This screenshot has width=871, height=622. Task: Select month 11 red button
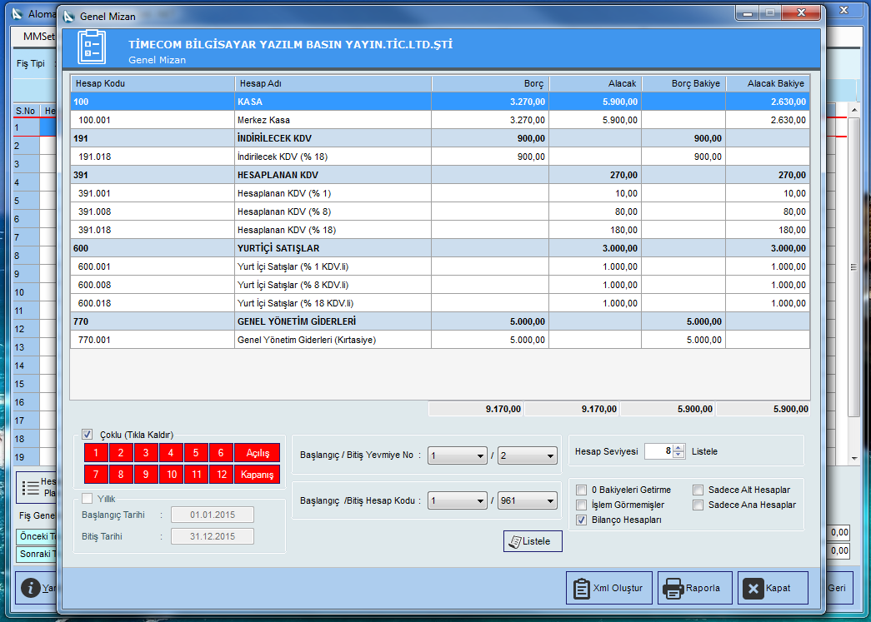[x=196, y=475]
